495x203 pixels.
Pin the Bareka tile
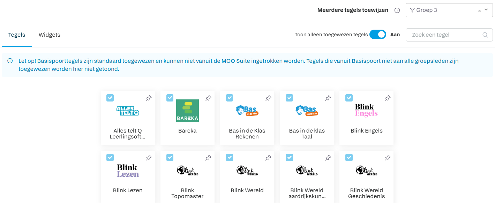pos(208,98)
